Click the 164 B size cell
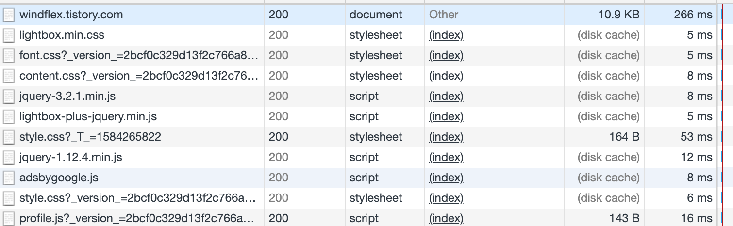Image resolution: width=733 pixels, height=226 pixels. click(624, 137)
